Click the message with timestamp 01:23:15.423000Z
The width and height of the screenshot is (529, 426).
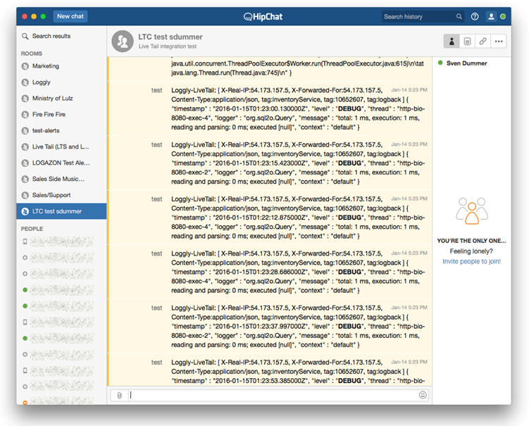[x=270, y=163]
